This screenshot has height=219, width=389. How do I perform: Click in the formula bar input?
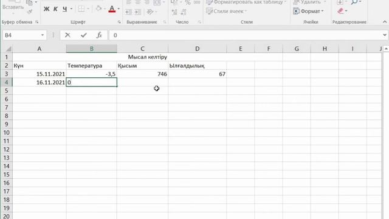click(x=246, y=35)
